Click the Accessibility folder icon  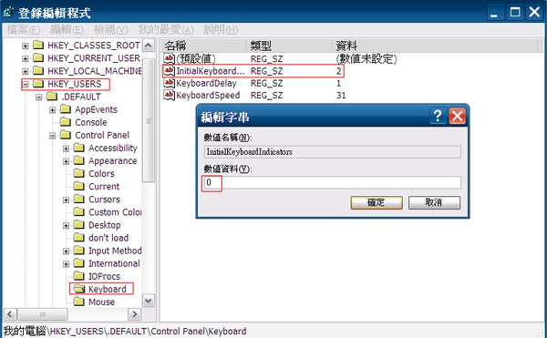[x=78, y=149]
